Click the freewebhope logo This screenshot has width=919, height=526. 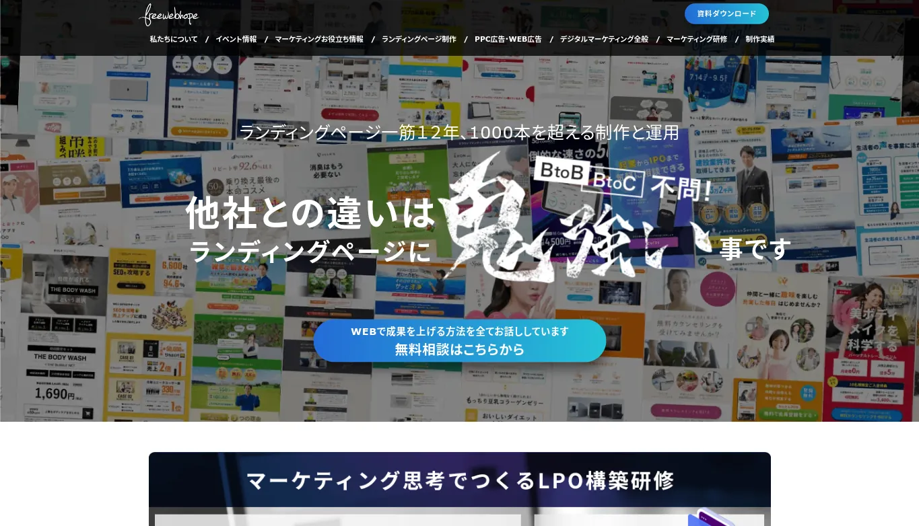pos(169,15)
